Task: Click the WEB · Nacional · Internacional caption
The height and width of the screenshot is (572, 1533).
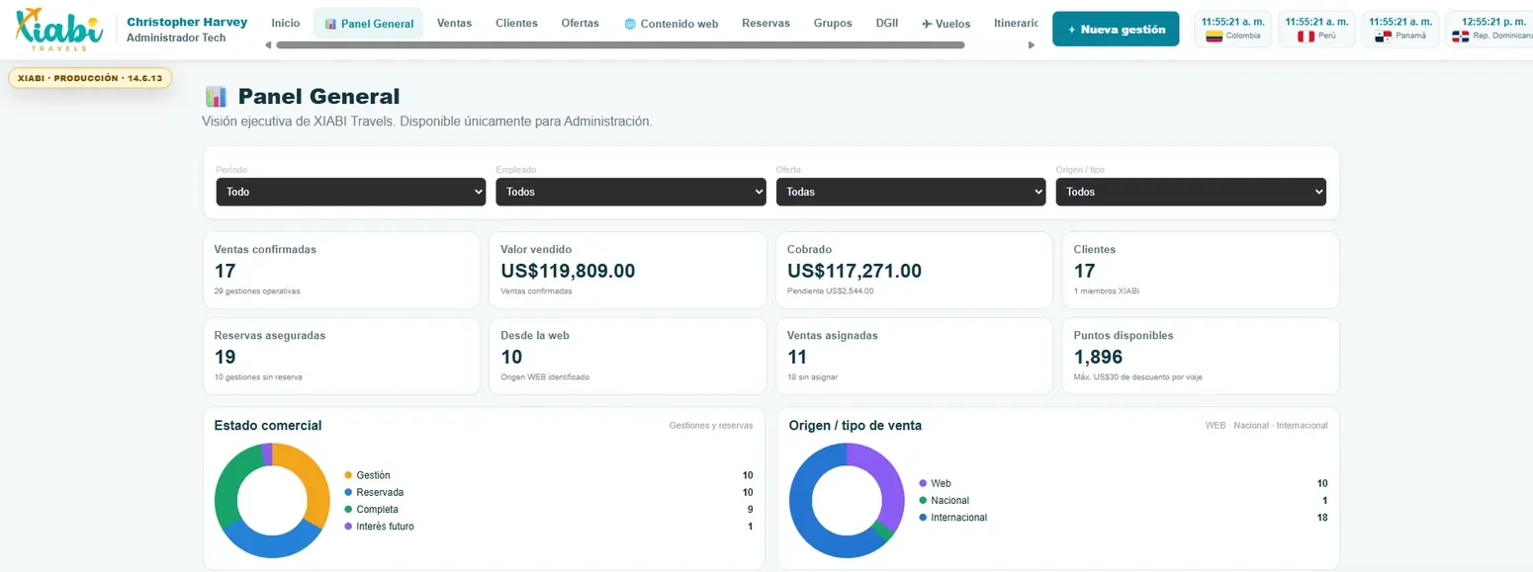Action: 1266,426
